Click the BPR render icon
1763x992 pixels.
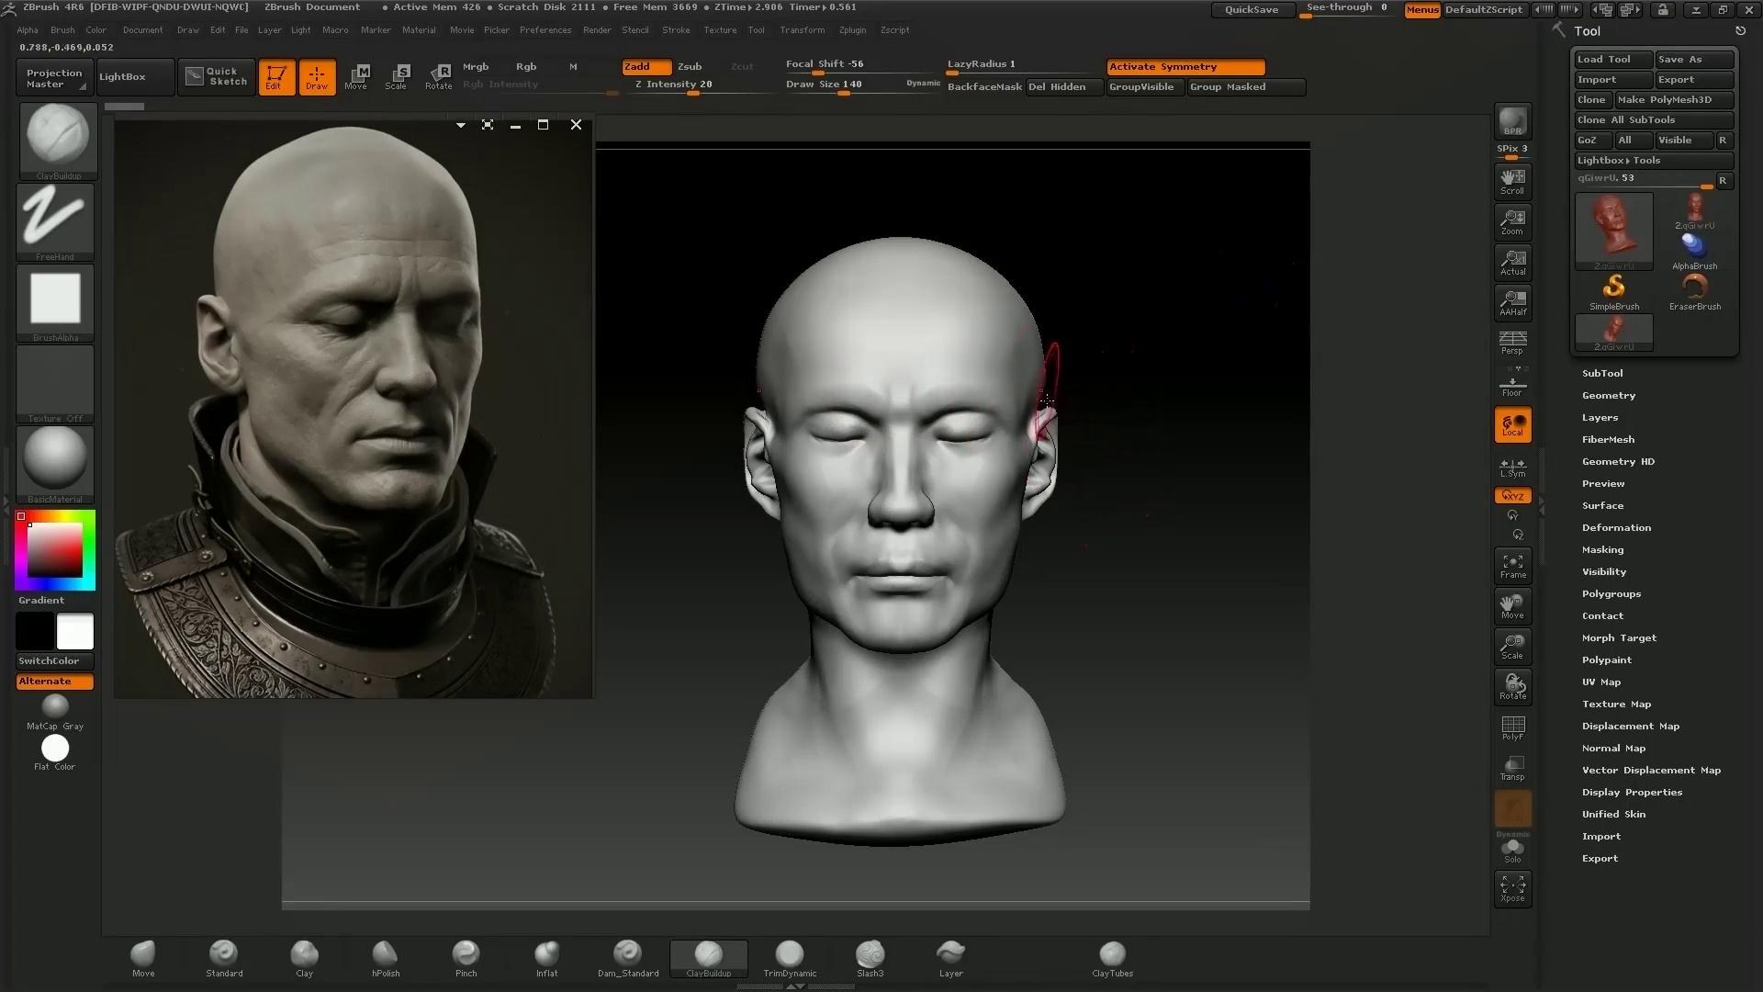1512,121
